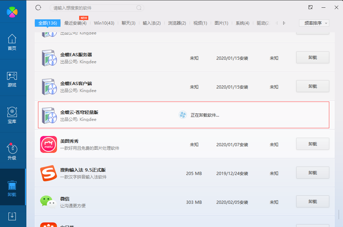Screen dimensions: 343x227
Task: Click 让沟通更方便 description text
Action: (x=73, y=206)
